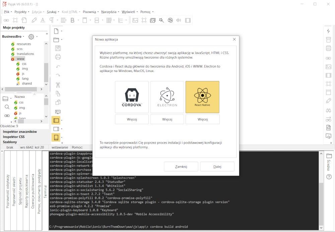Select the translations folder in project tree
Viewport: 335px width, 232px height.
click(25, 54)
